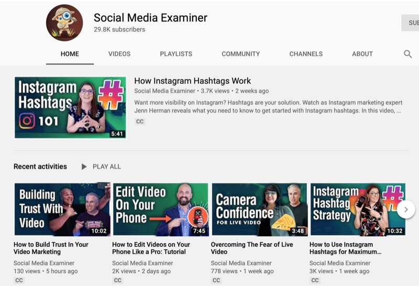Play the Edit Video On Your Phone thumbnail
This screenshot has height=286, width=419.
[161, 210]
